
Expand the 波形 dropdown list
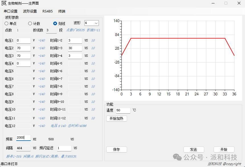click(96, 23)
